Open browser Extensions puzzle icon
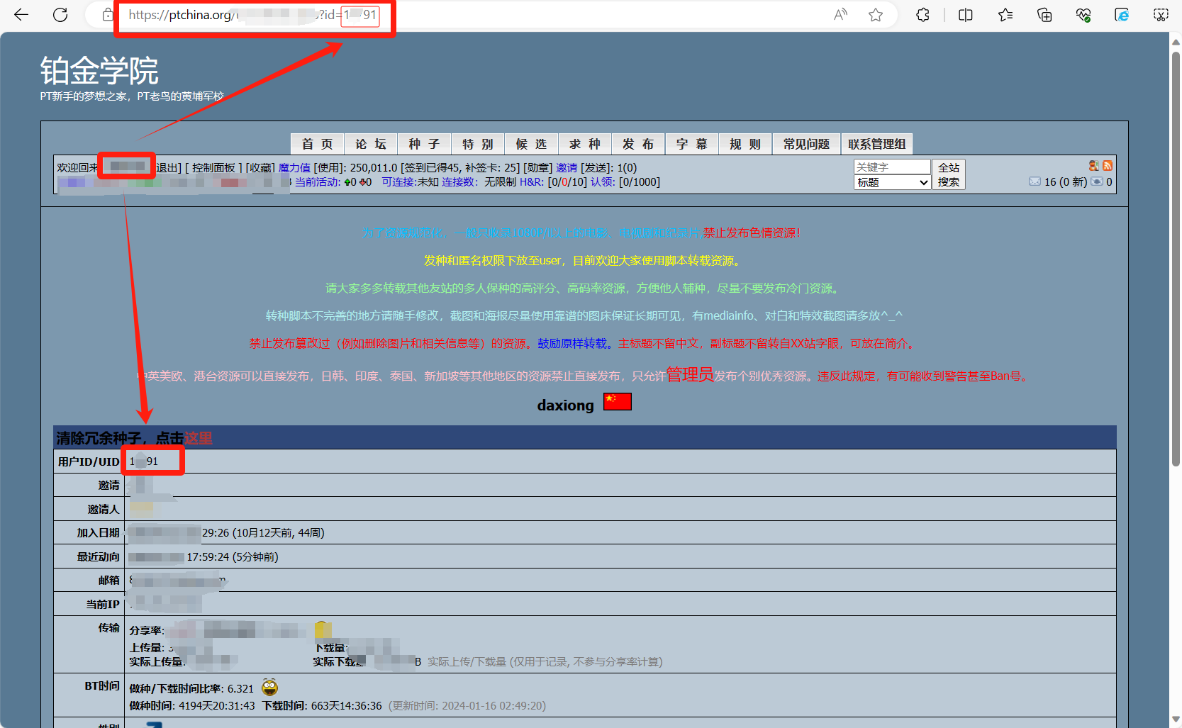1182x728 pixels. coord(922,15)
